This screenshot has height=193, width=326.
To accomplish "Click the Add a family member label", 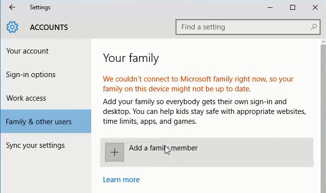I will click(x=163, y=148).
